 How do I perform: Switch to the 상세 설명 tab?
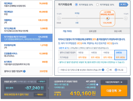[93, 31]
